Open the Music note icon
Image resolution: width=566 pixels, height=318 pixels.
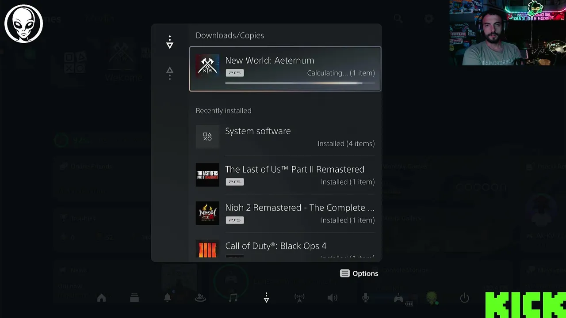tap(233, 298)
